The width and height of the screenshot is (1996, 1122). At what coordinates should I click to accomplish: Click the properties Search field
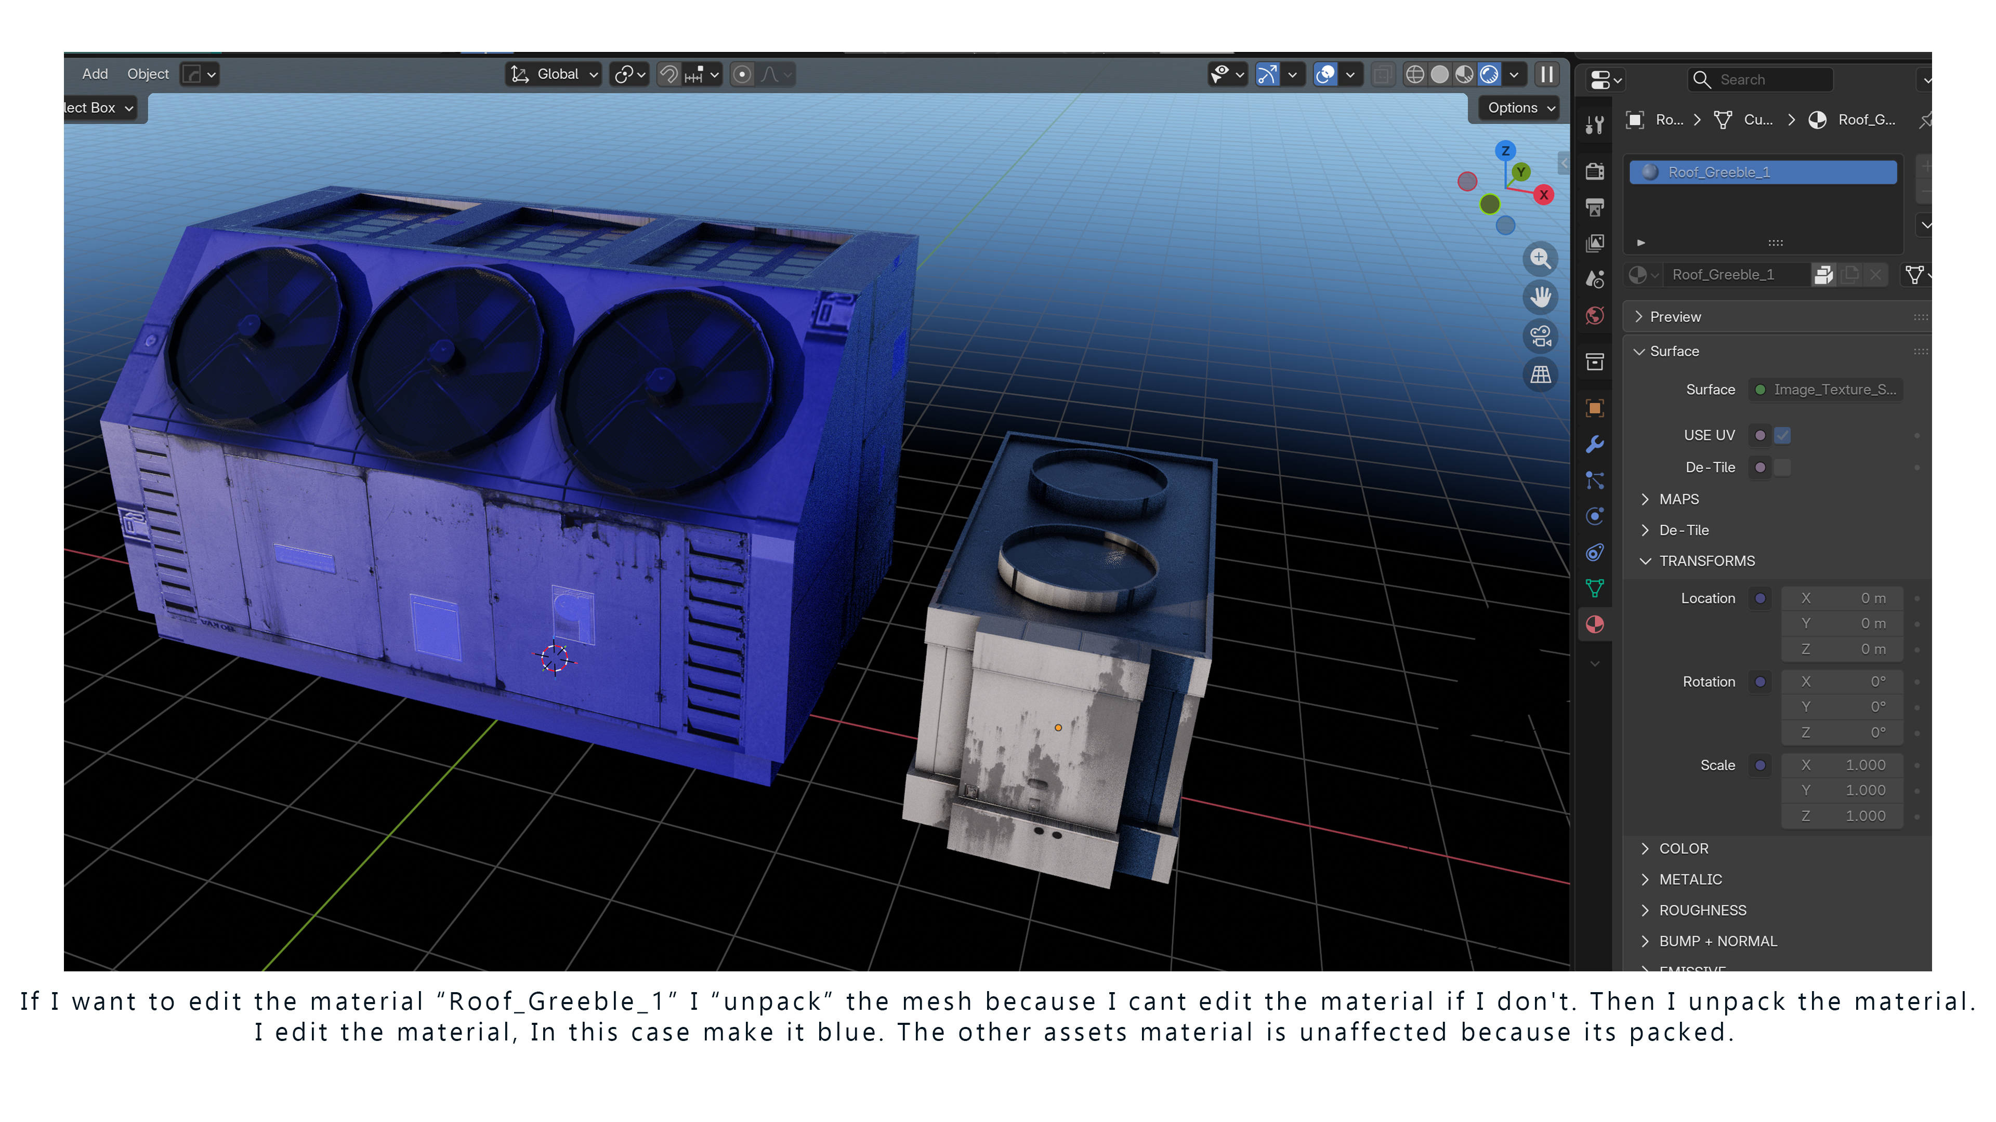click(1761, 80)
